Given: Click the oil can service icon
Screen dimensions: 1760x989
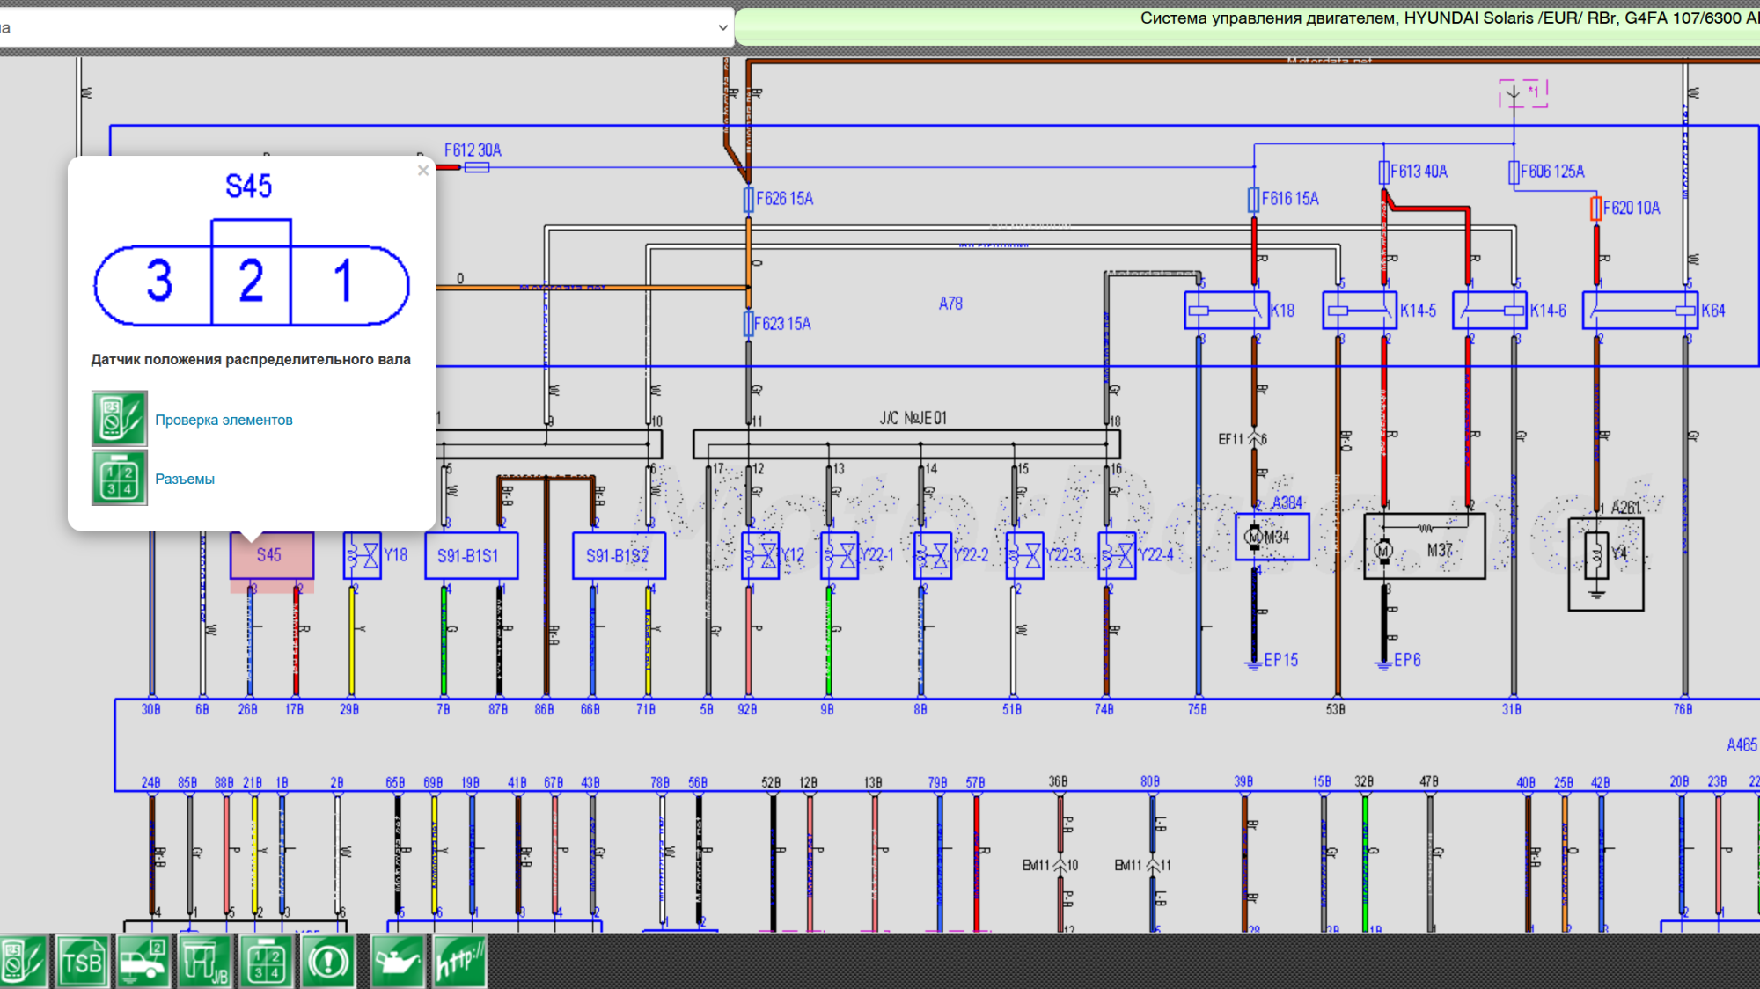Looking at the screenshot, I should click(x=398, y=962).
